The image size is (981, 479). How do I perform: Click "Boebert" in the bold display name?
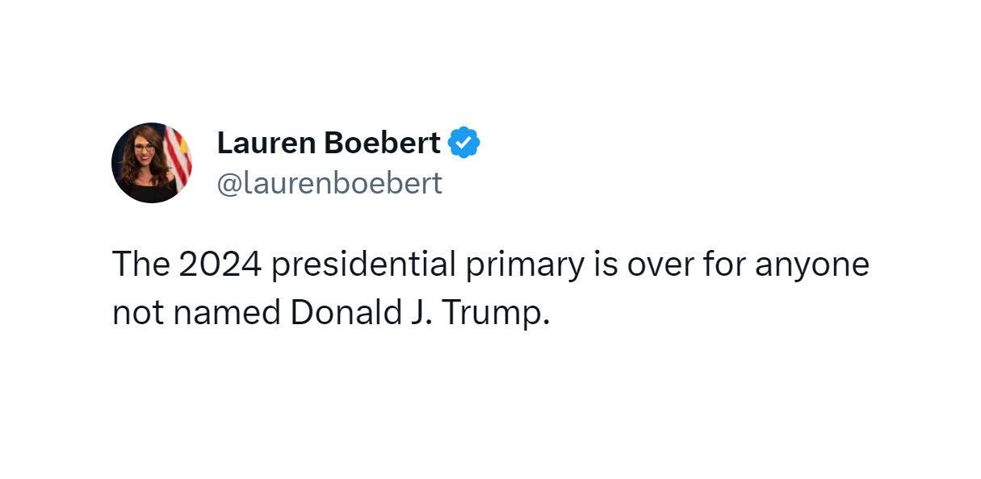click(382, 143)
